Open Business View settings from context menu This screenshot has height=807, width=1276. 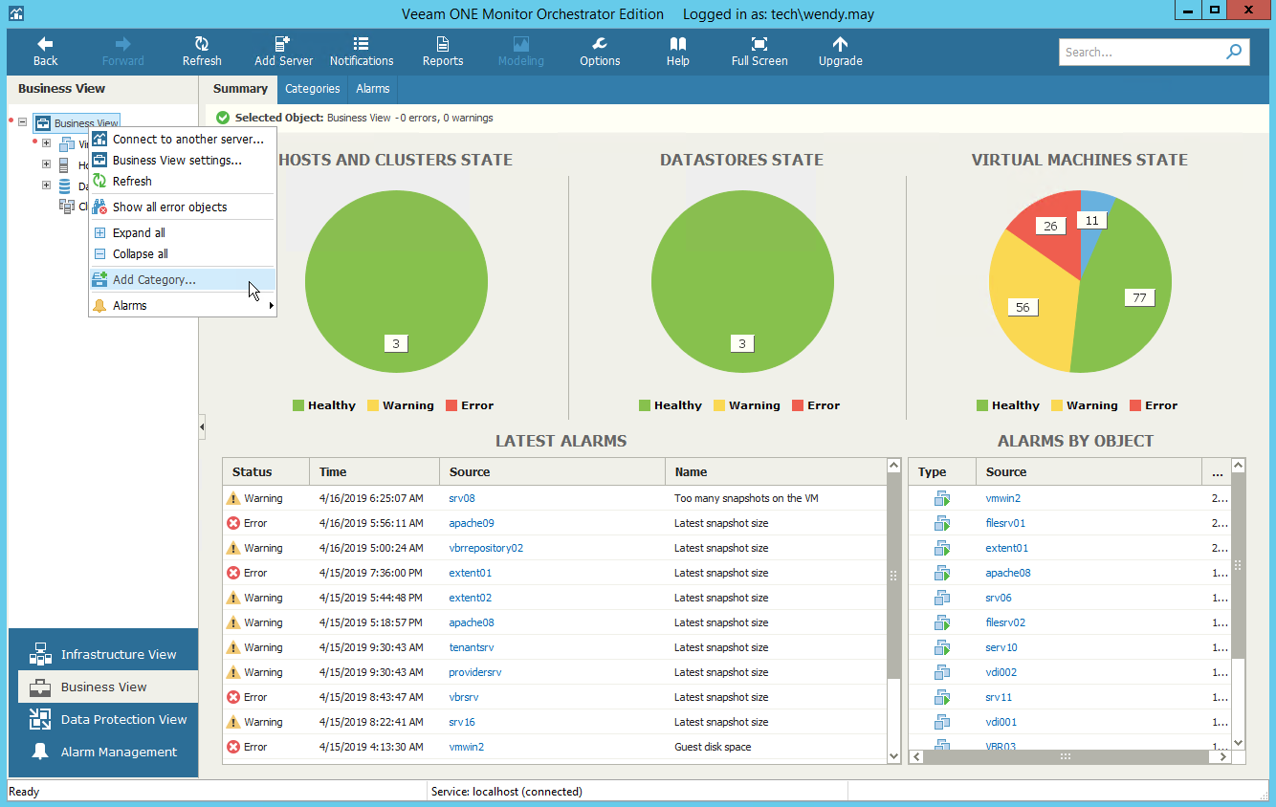coord(183,161)
